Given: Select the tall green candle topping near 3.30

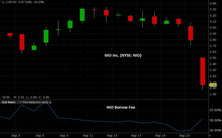Looking at the screenshot, I should [x=82, y=15].
